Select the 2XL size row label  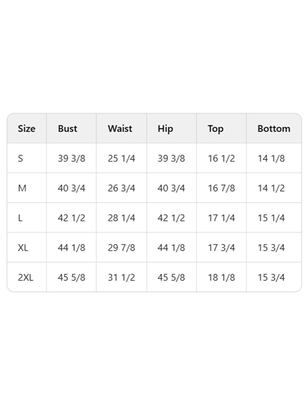click(x=25, y=277)
